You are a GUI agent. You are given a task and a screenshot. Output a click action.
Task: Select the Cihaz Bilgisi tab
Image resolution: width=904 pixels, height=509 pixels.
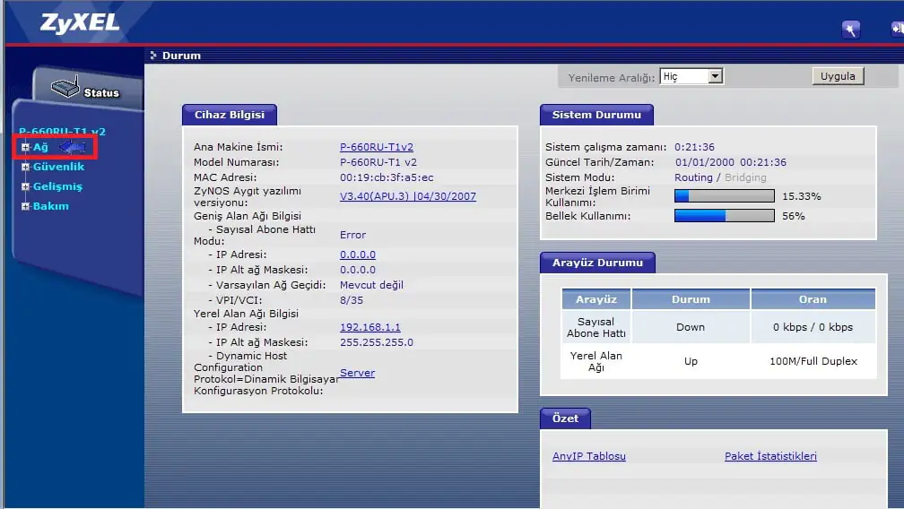pos(229,115)
